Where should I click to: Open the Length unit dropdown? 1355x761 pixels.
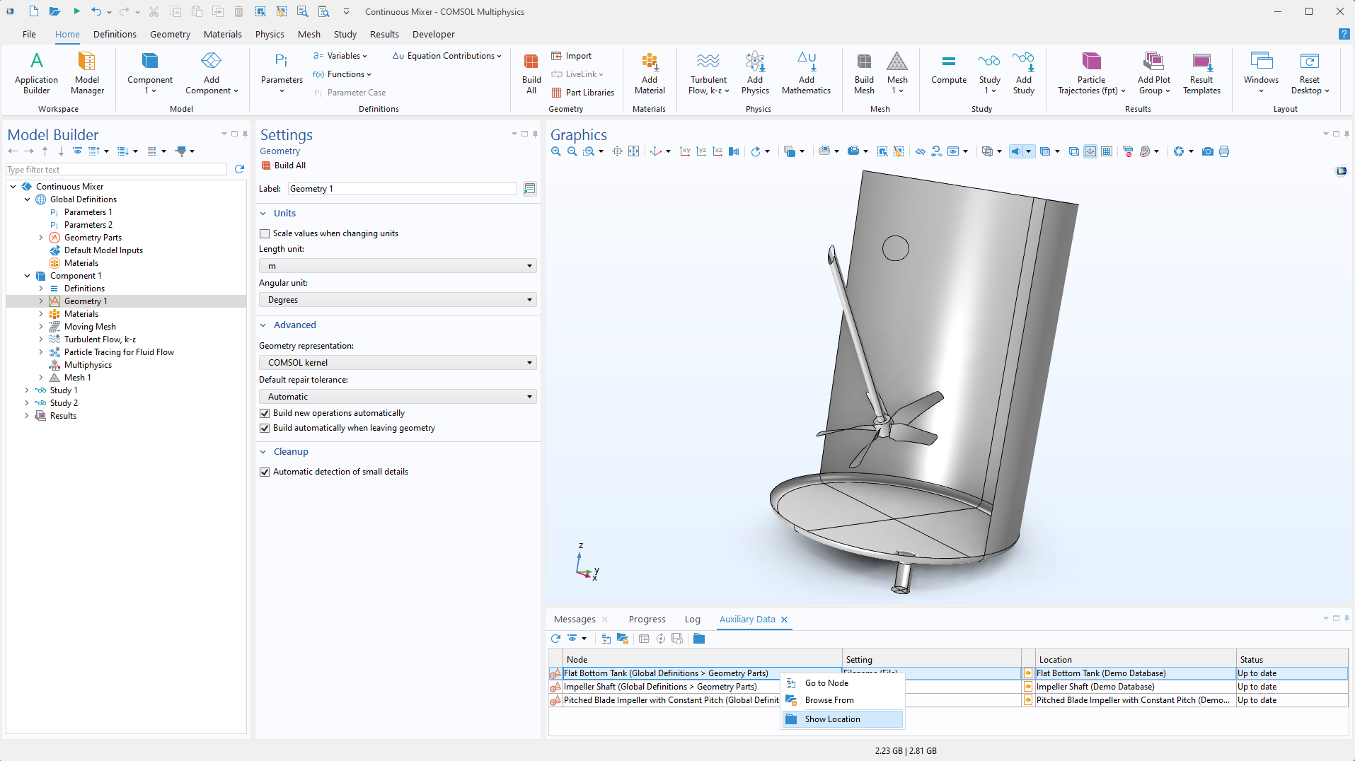click(398, 266)
